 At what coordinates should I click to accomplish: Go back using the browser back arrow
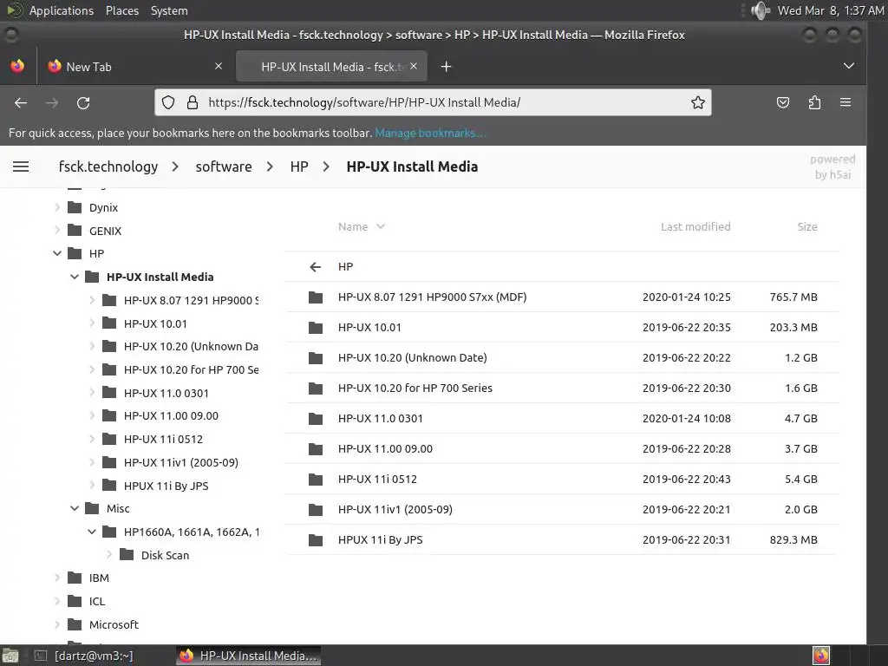[x=21, y=102]
